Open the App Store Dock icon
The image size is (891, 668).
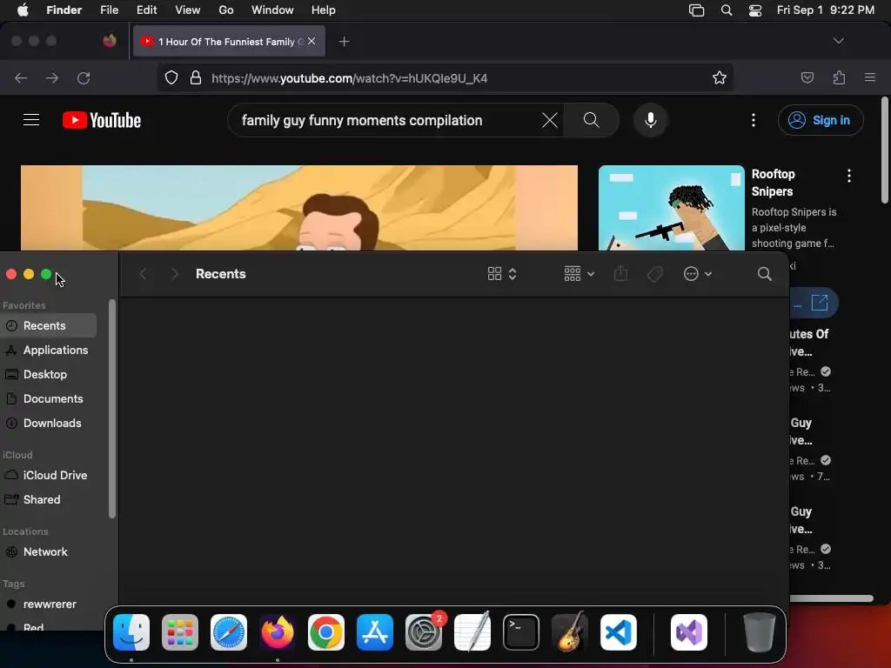(x=375, y=632)
